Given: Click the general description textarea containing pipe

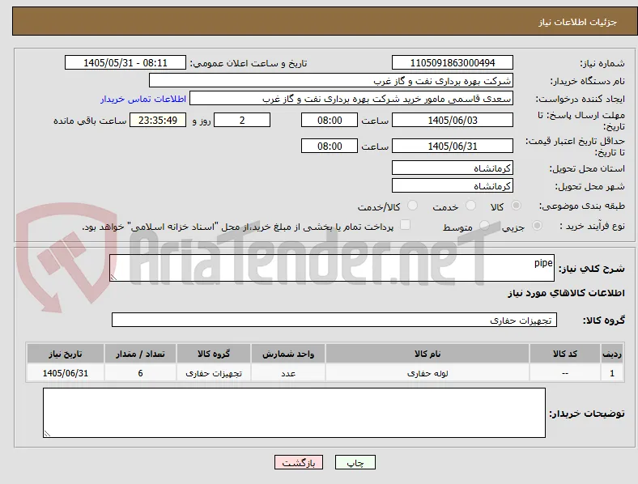Looking at the screenshot, I should click(332, 268).
